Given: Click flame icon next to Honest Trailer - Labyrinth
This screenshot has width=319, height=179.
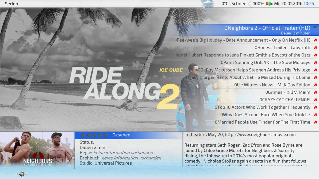Looking at the screenshot, I should tap(315, 47).
